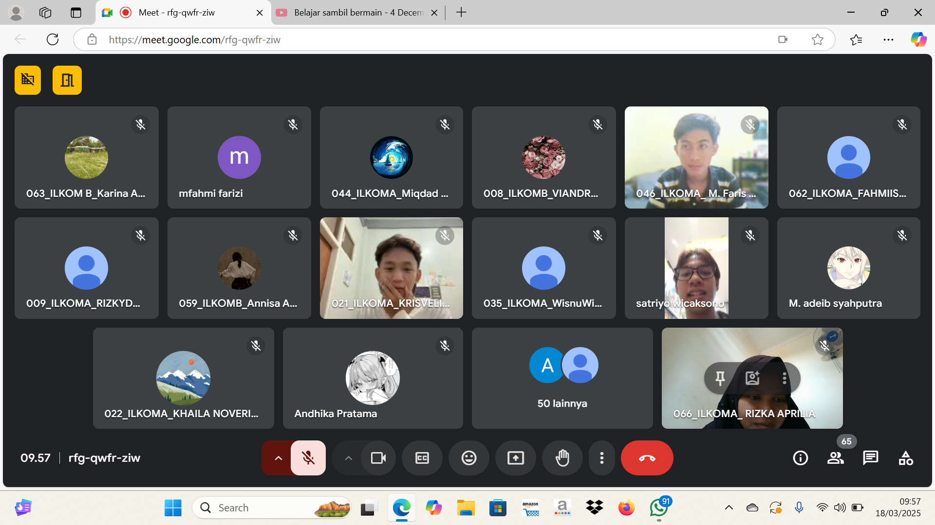The width and height of the screenshot is (935, 525).
Task: Show everyone via people icon
Action: (x=835, y=458)
